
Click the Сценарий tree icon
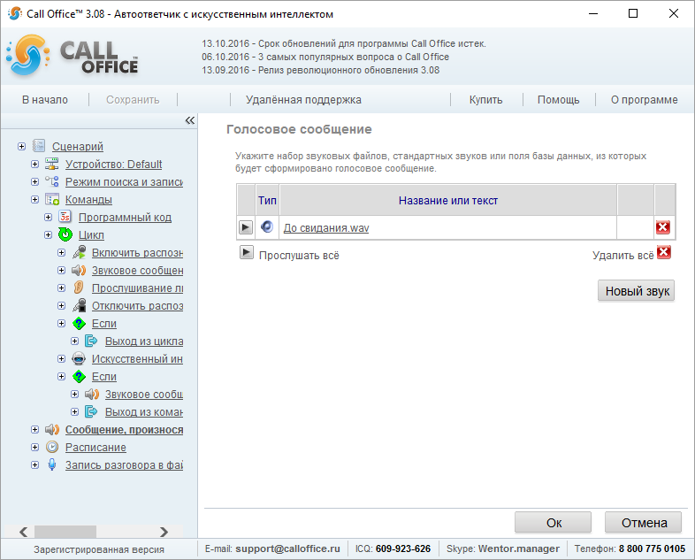pyautogui.click(x=39, y=146)
